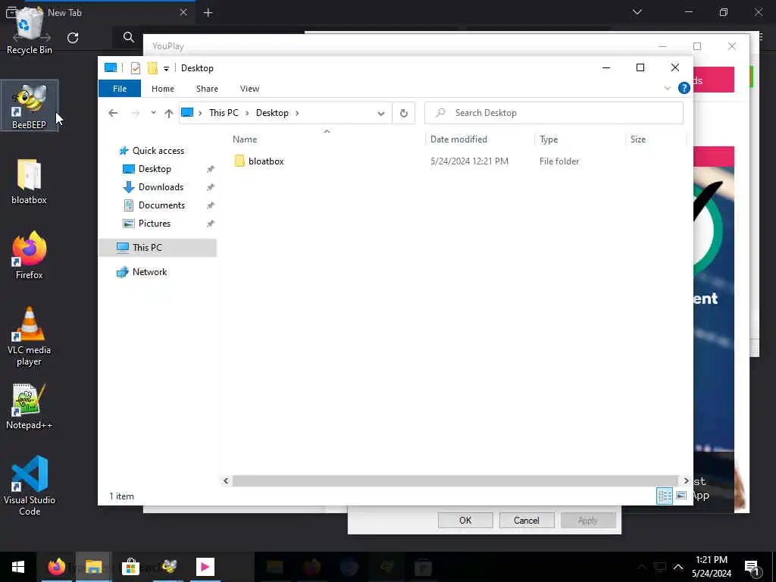
Task: Select Documents in the navigation pane
Action: coord(161,205)
